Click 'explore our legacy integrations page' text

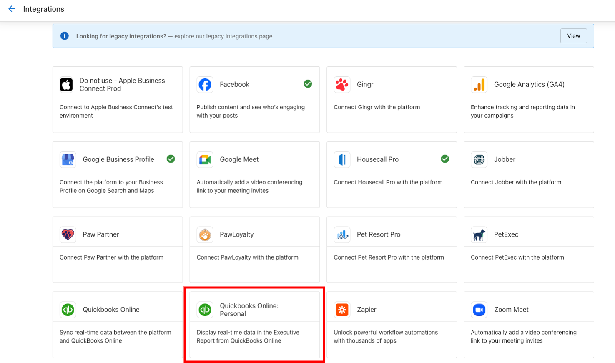click(x=223, y=36)
